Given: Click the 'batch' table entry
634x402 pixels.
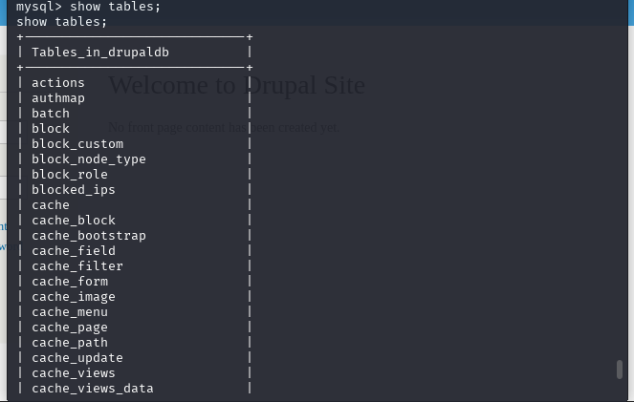Looking at the screenshot, I should pyautogui.click(x=51, y=114).
